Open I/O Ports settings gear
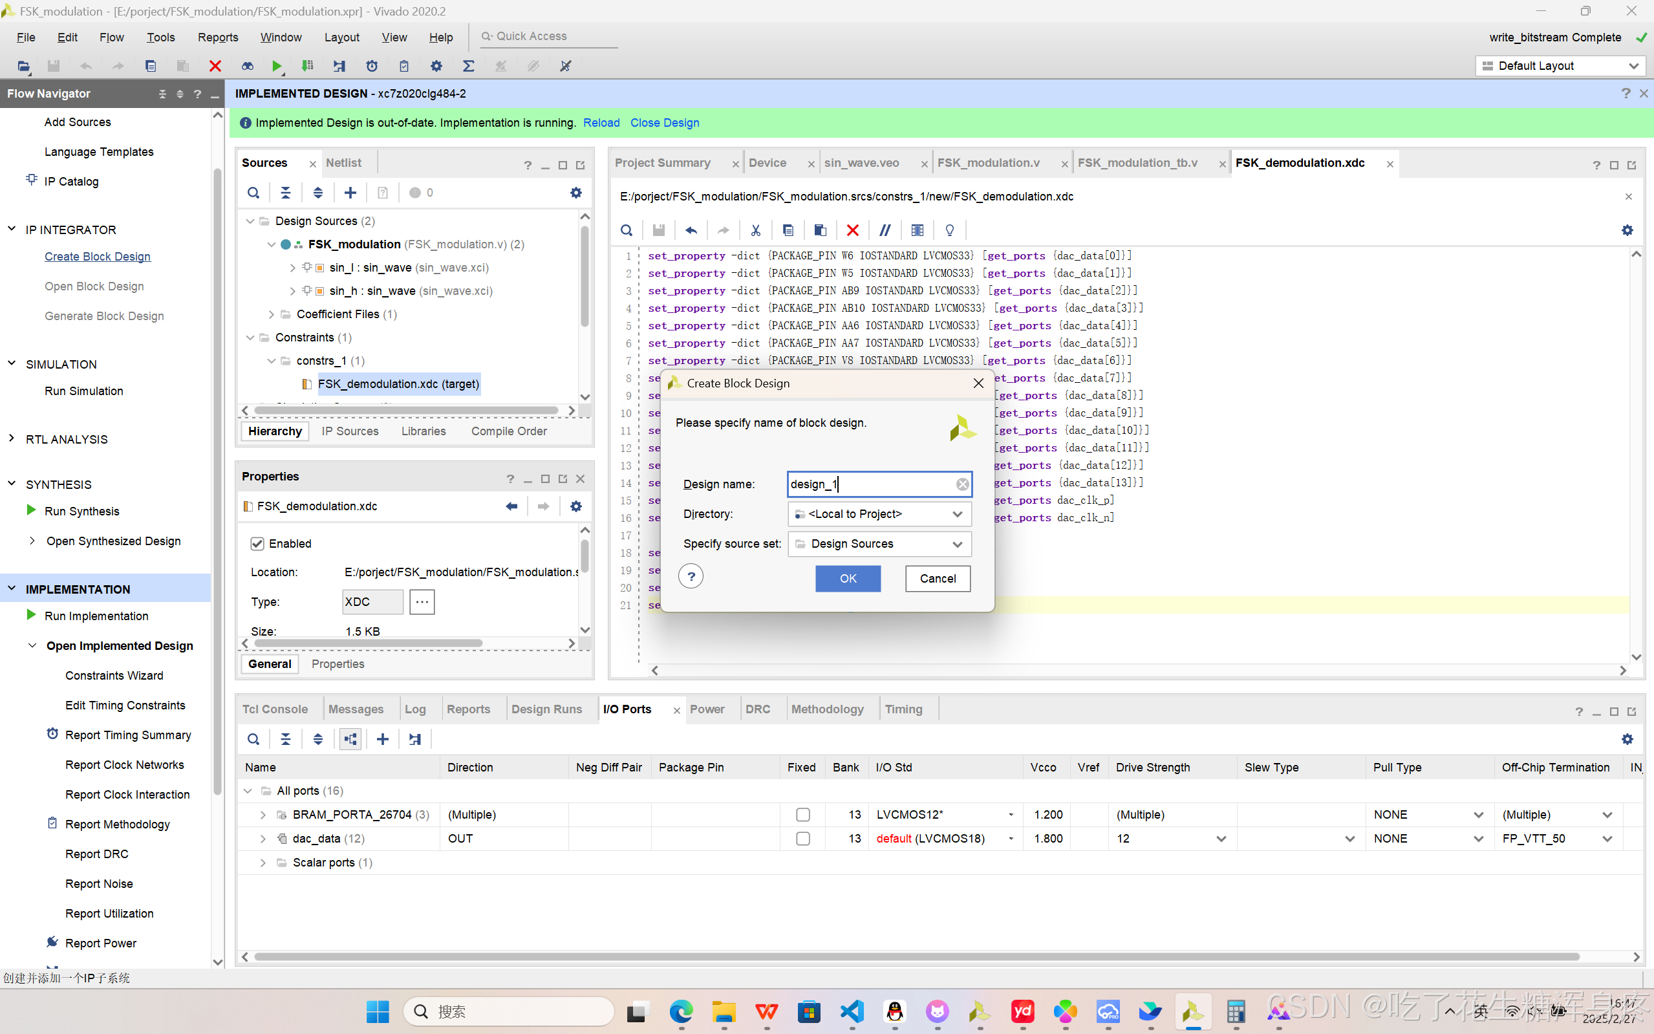Image resolution: width=1654 pixels, height=1034 pixels. click(x=1627, y=738)
